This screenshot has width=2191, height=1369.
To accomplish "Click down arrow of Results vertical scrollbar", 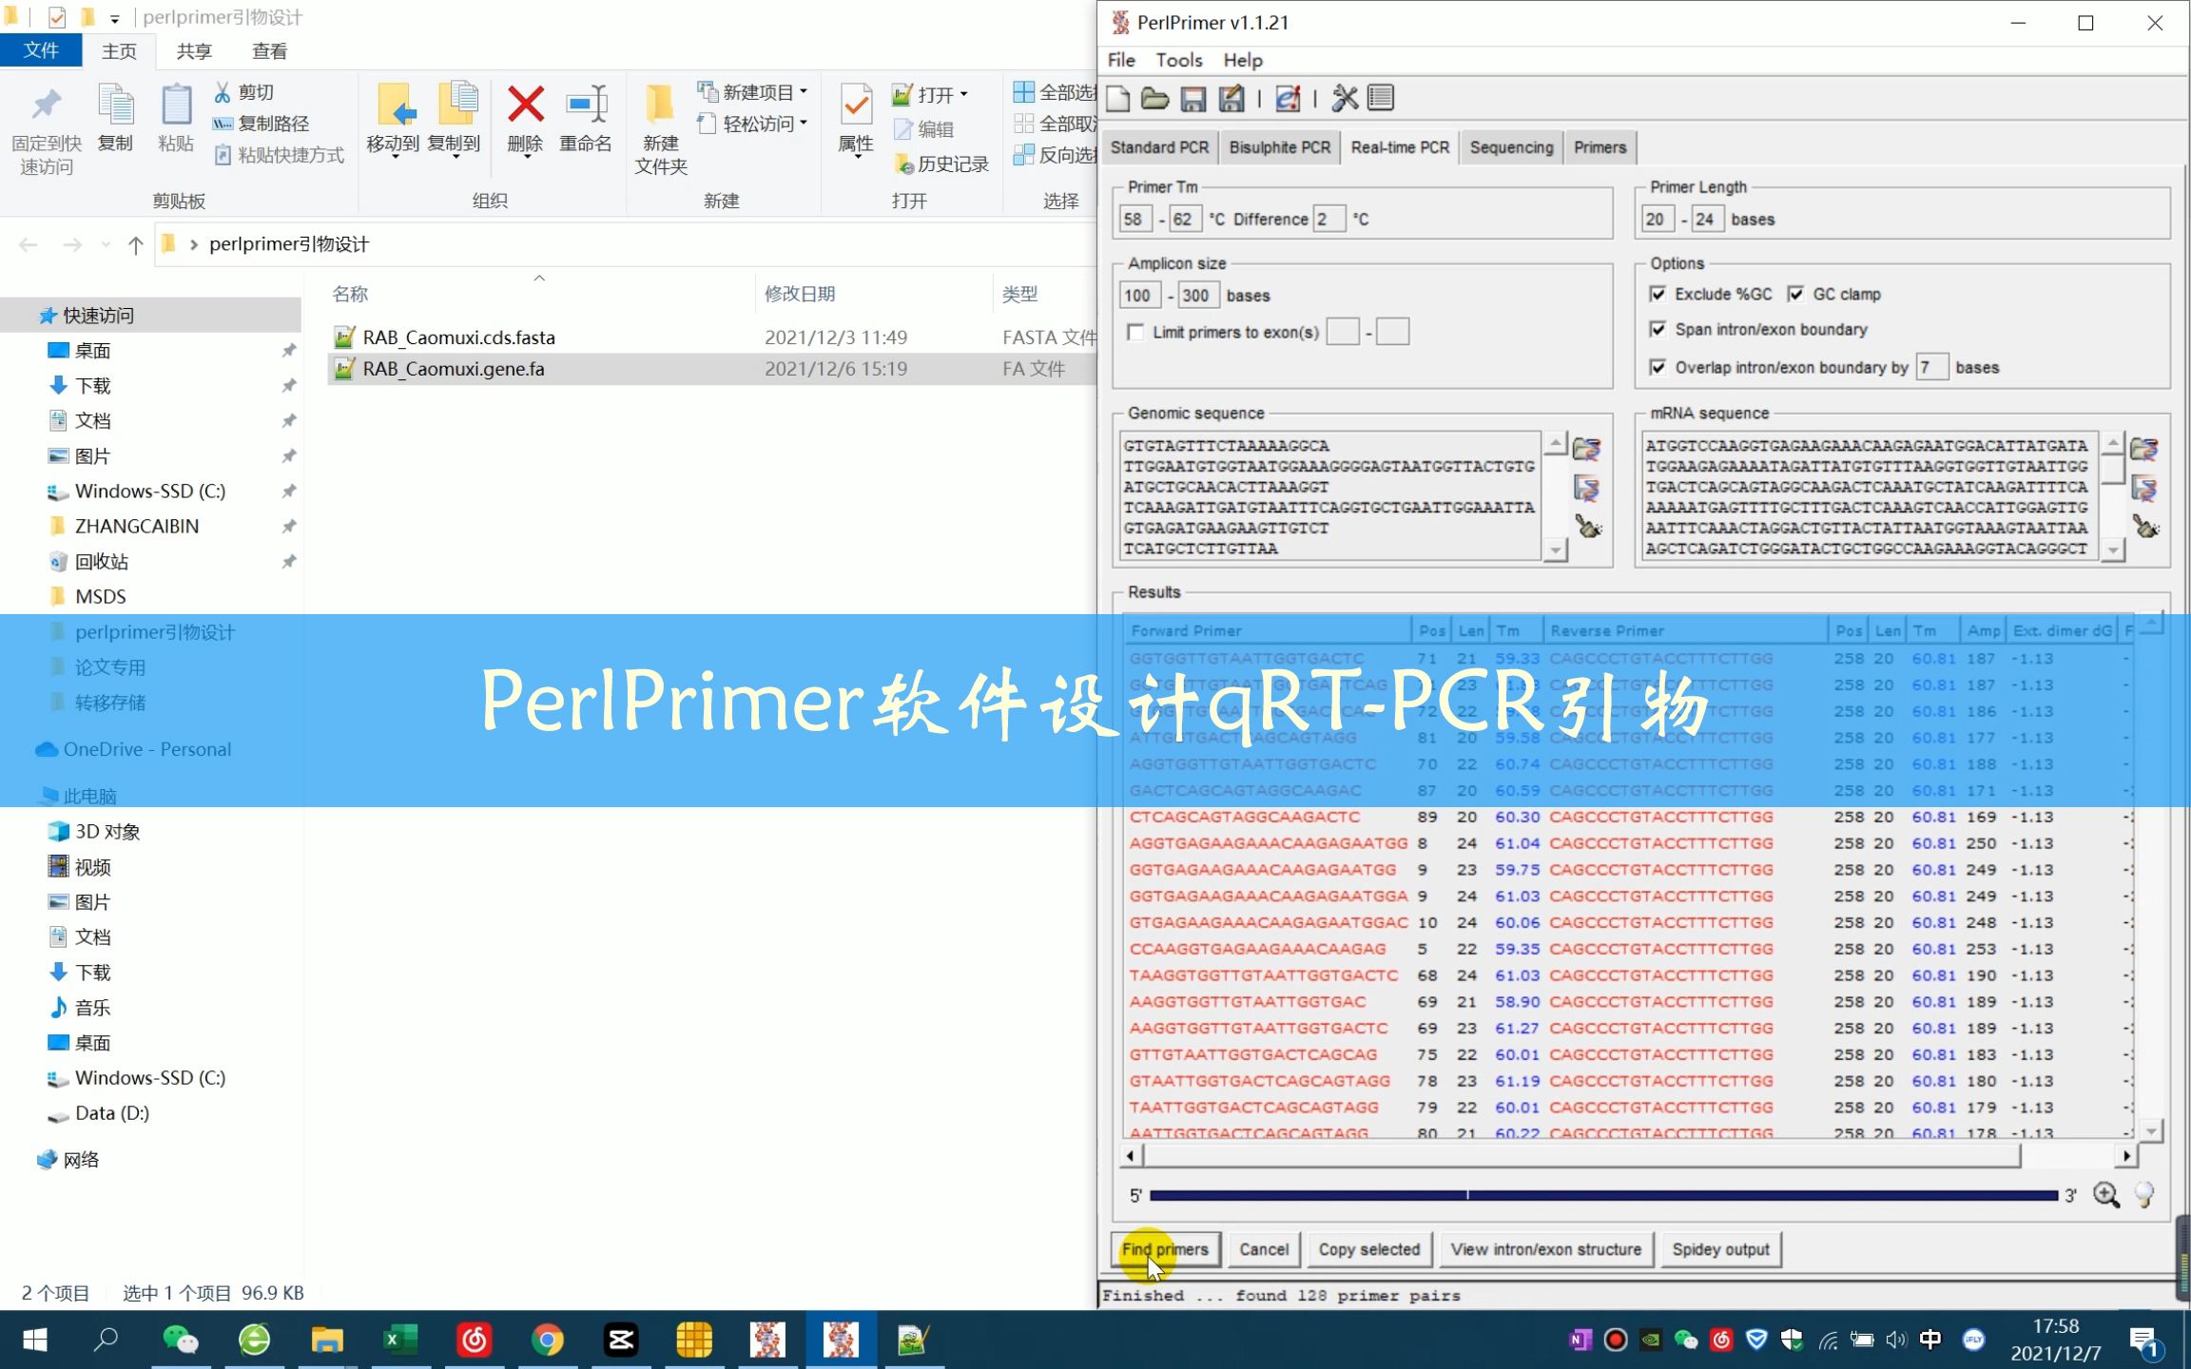I will click(x=2150, y=1130).
